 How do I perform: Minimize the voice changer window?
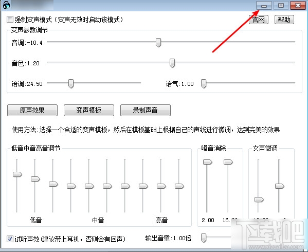click(x=264, y=6)
